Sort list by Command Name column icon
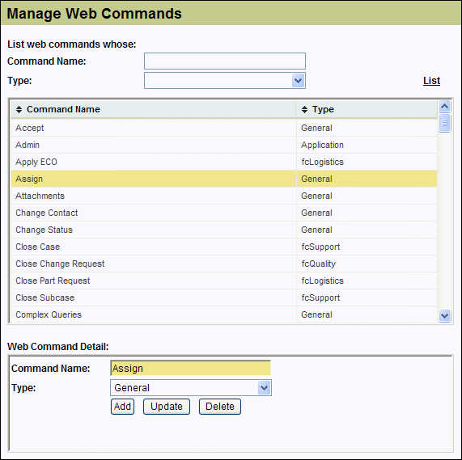Screen dimensions: 462x460 click(x=19, y=109)
